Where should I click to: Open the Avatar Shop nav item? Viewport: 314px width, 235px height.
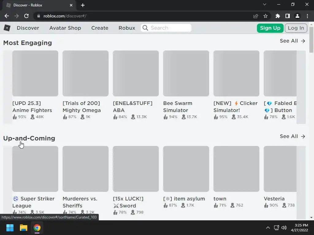(65, 28)
